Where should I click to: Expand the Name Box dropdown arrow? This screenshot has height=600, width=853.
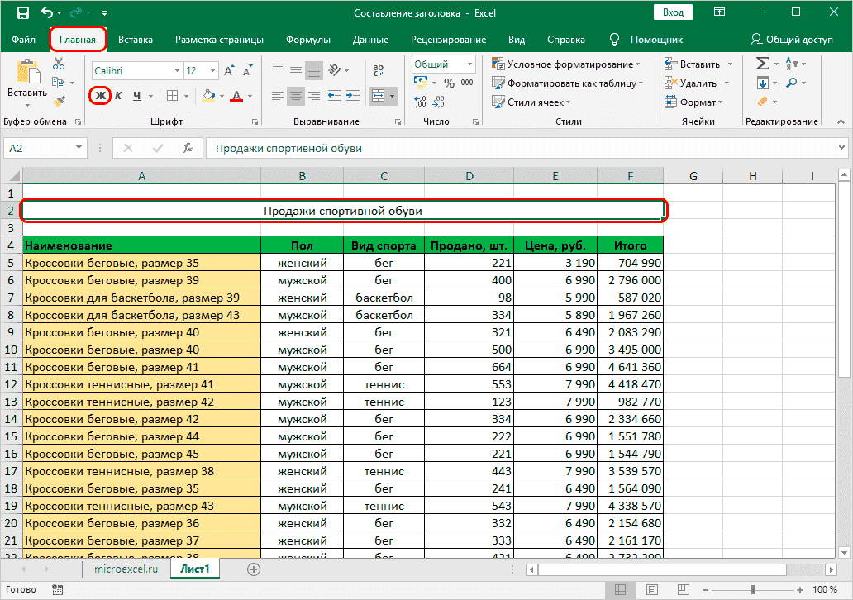(79, 149)
